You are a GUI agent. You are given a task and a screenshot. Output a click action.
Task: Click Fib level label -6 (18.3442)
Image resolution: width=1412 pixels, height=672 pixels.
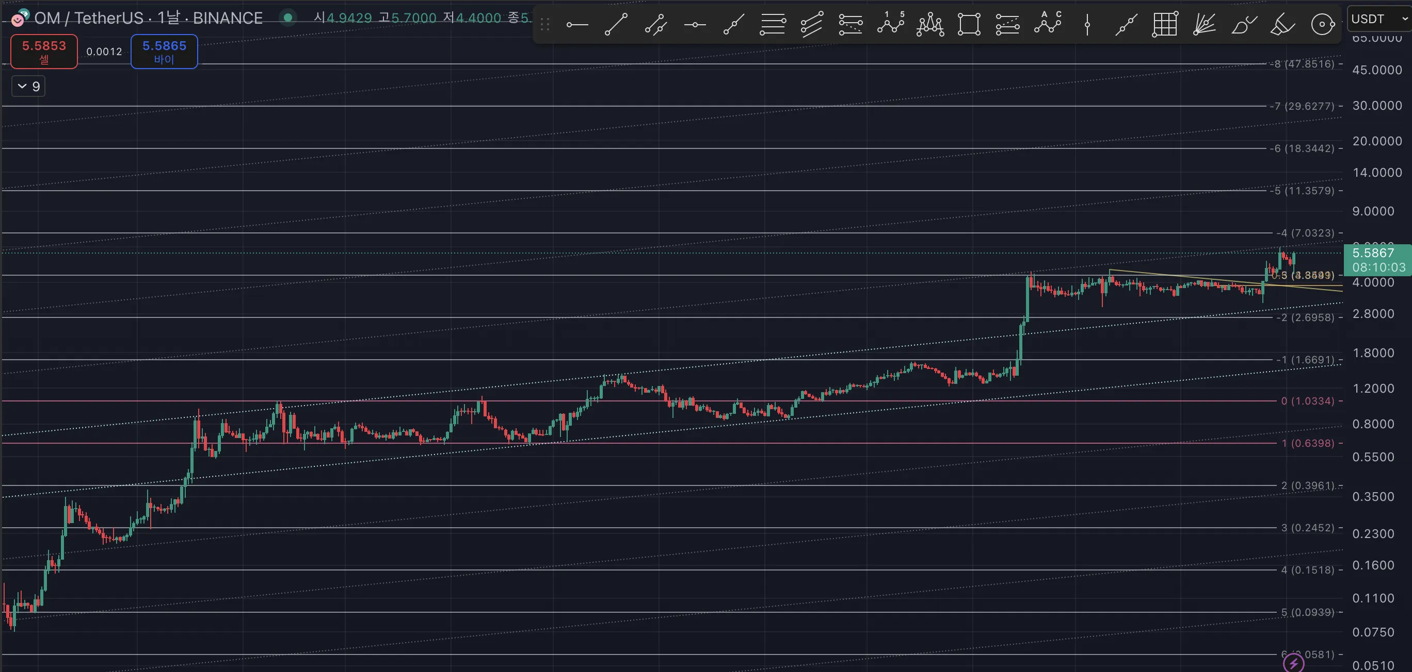click(1302, 148)
